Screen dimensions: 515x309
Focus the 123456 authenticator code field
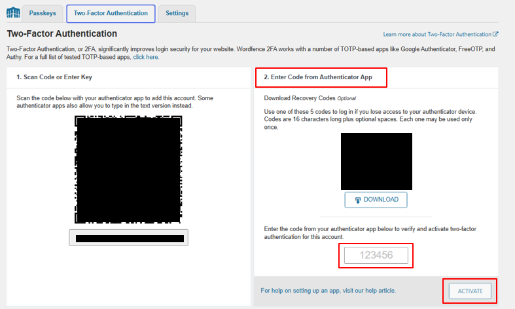[x=376, y=255]
